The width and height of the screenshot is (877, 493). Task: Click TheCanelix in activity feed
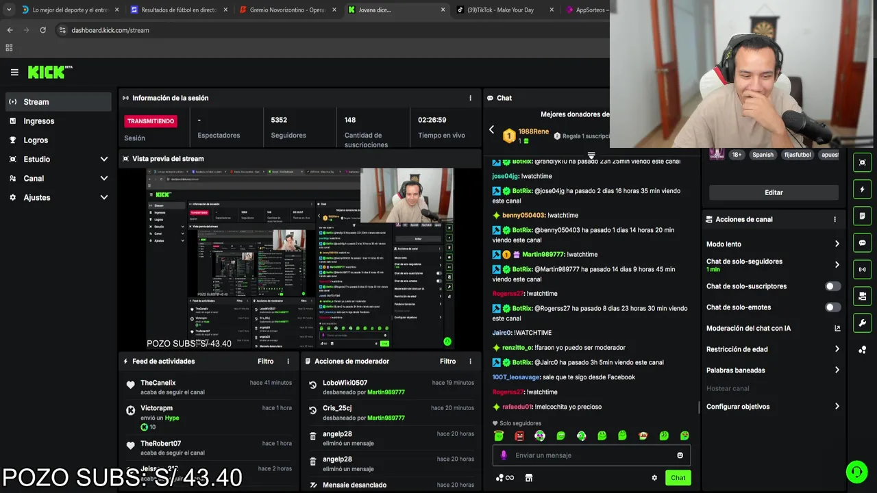(x=158, y=383)
